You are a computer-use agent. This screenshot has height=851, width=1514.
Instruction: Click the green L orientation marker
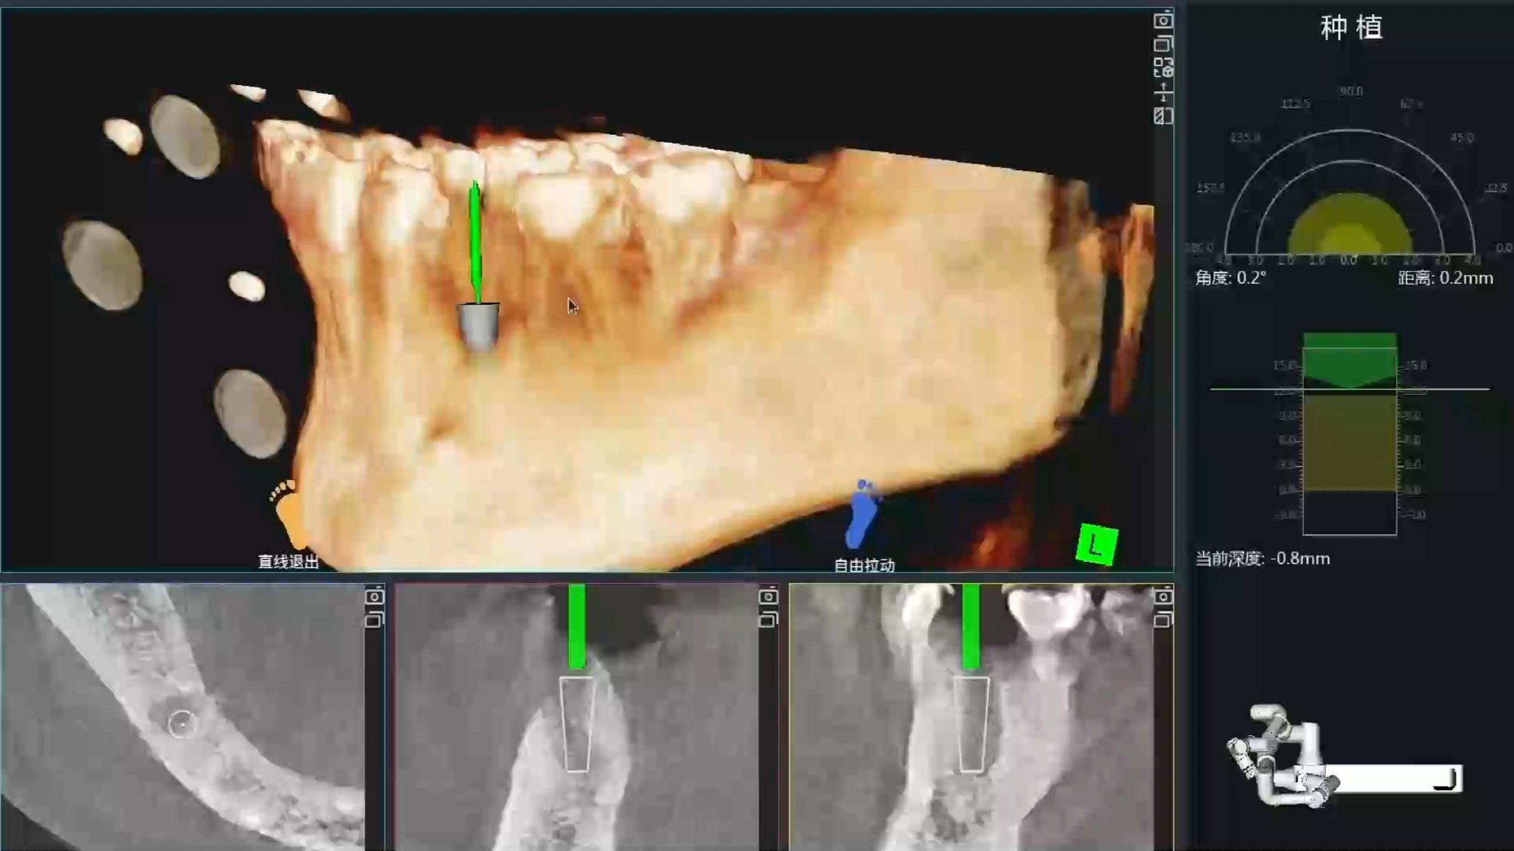[1097, 544]
